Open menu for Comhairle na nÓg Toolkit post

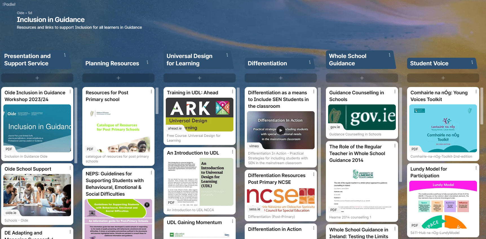[476, 91]
